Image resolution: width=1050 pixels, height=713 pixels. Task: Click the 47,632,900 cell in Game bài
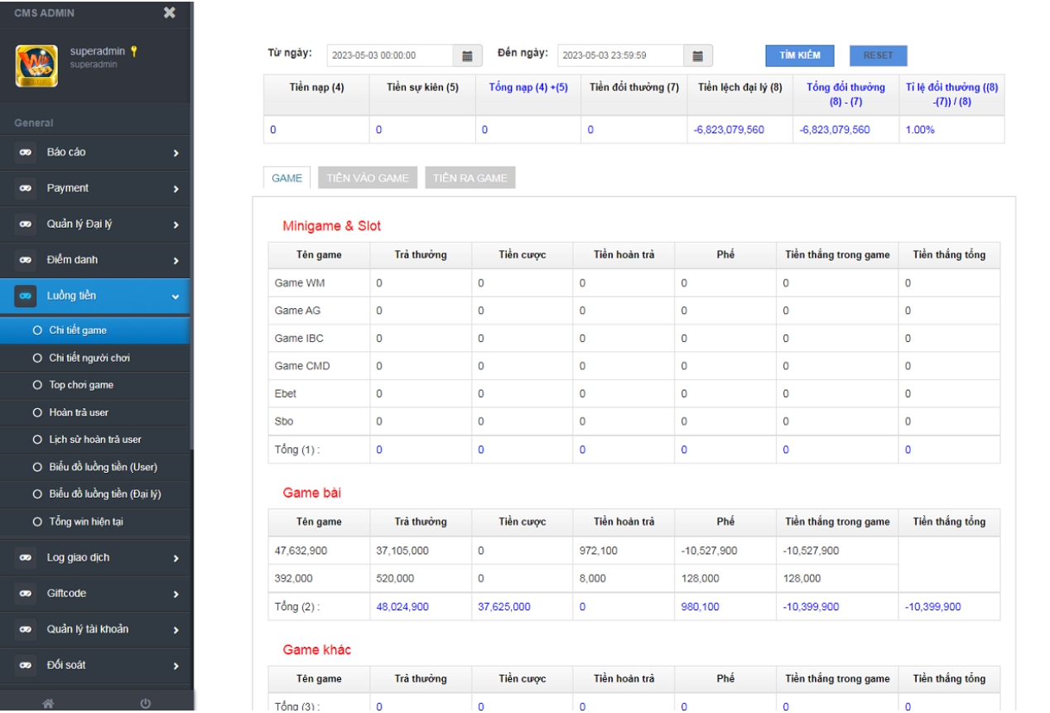(301, 551)
